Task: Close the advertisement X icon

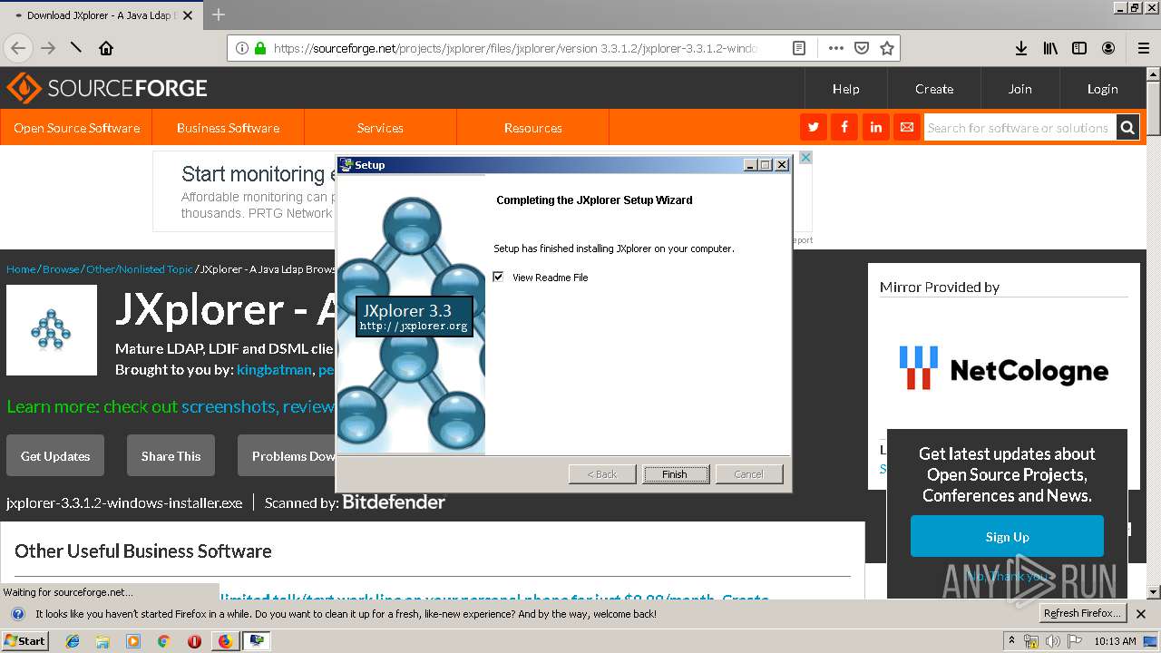Action: click(x=805, y=158)
